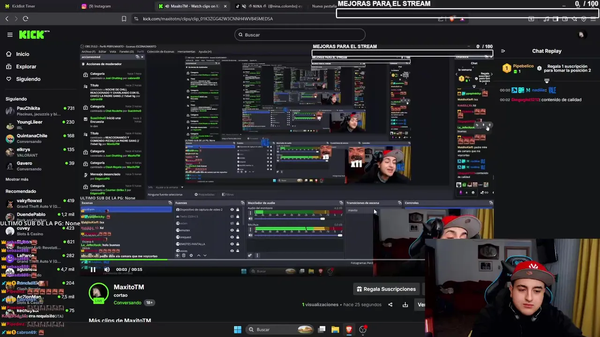Expand Mostrar más in Siguiendo list
Image resolution: width=600 pixels, height=337 pixels.
(x=17, y=179)
